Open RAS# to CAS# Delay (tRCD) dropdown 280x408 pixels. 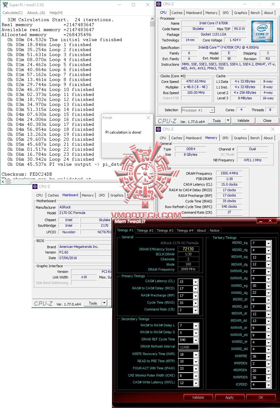(196, 289)
